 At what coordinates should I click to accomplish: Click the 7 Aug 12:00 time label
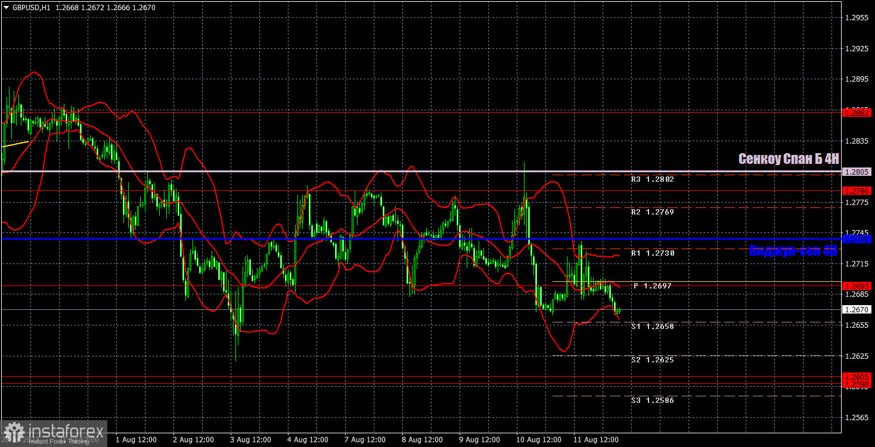point(365,440)
